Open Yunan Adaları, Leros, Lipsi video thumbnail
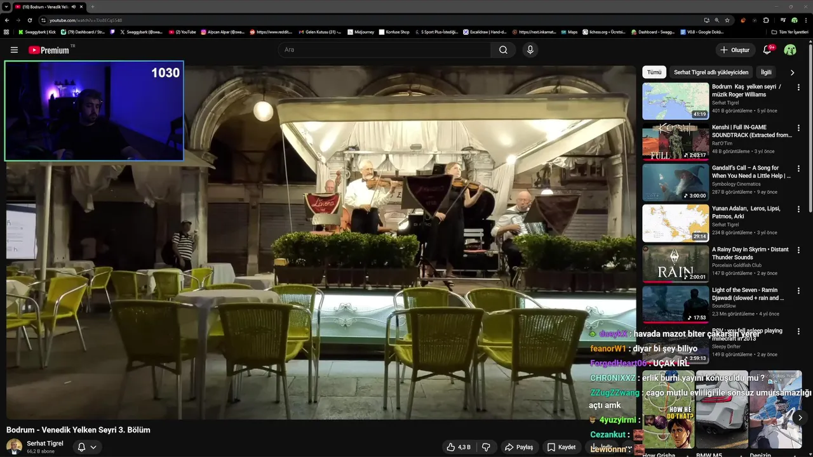 (675, 223)
